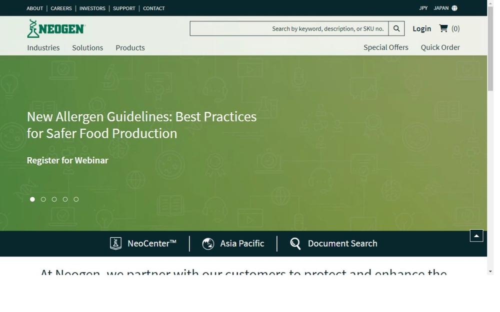This screenshot has height=312, width=500.
Task: Click the Document Search magnifier icon
Action: point(295,244)
